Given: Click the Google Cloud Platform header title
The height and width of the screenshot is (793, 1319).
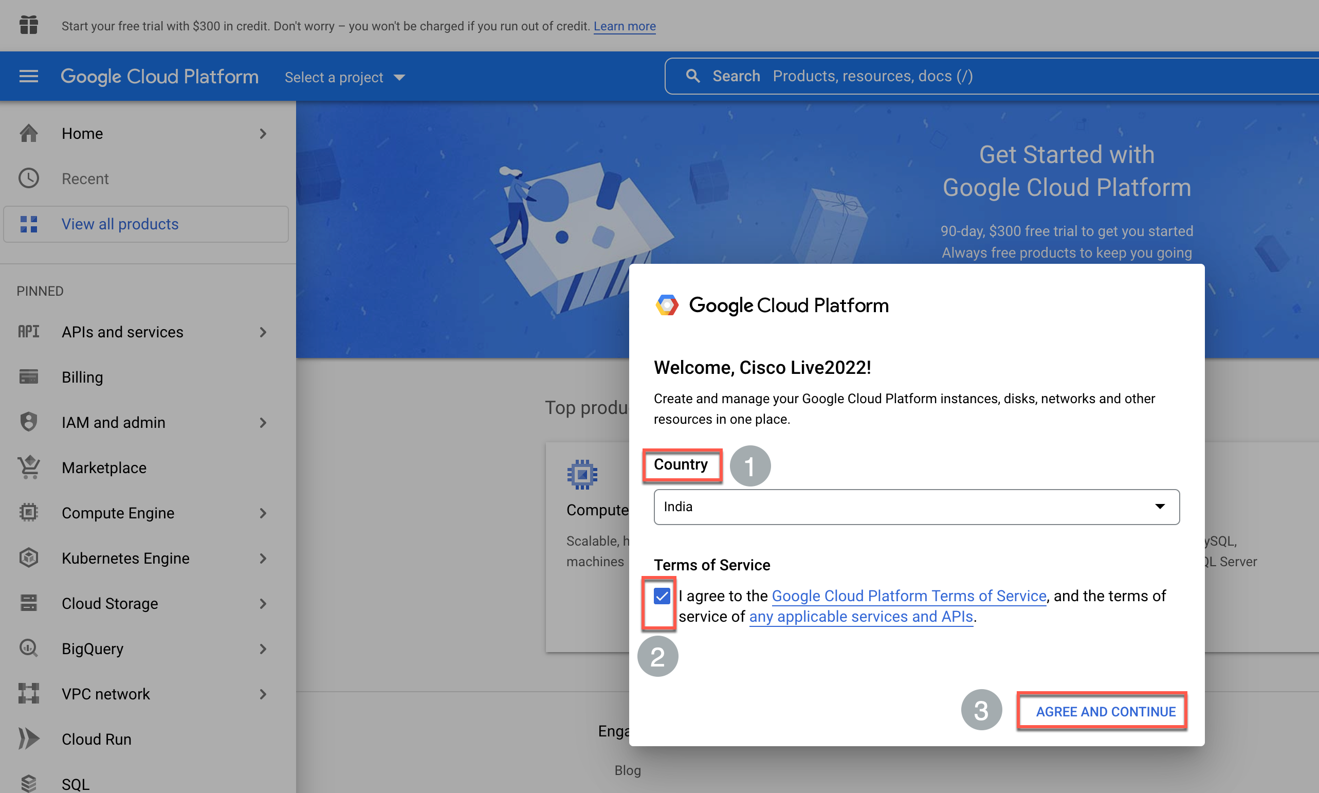Looking at the screenshot, I should (x=160, y=77).
